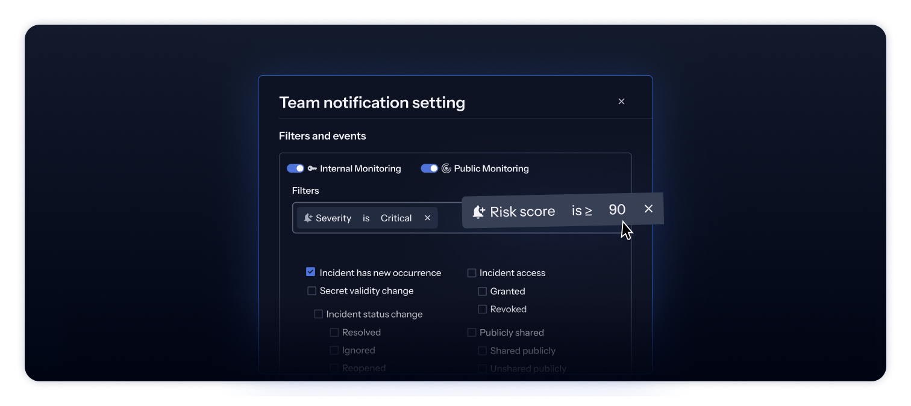Click the Internal Monitoring label
The height and width of the screenshot is (406, 911).
click(x=360, y=168)
